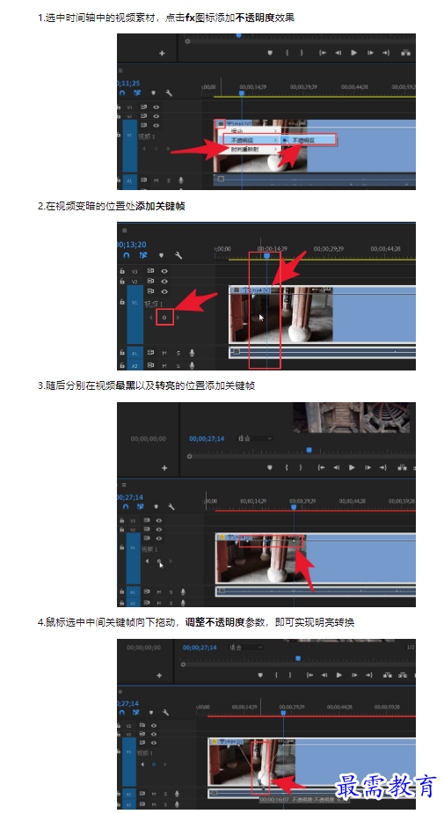Open 适合 zoom dropdown in step 4 monitor
Screen dimensions: 444x814
click(x=246, y=648)
